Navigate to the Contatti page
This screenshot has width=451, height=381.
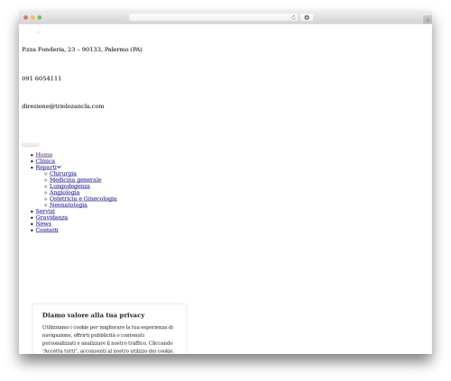[47, 230]
